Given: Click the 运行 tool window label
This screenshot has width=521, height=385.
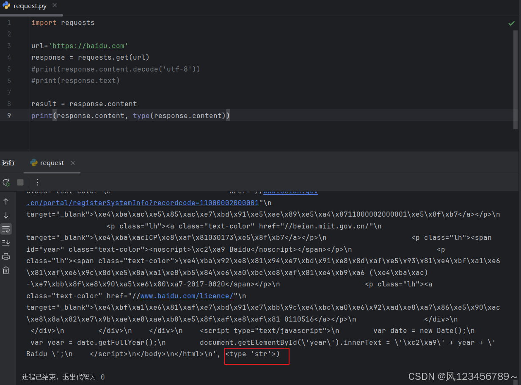Looking at the screenshot, I should 8,163.
